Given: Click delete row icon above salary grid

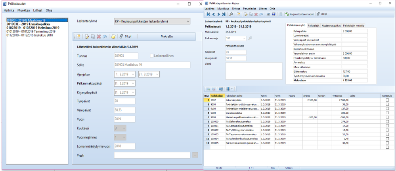Looking at the screenshot, I should [x=214, y=89].
